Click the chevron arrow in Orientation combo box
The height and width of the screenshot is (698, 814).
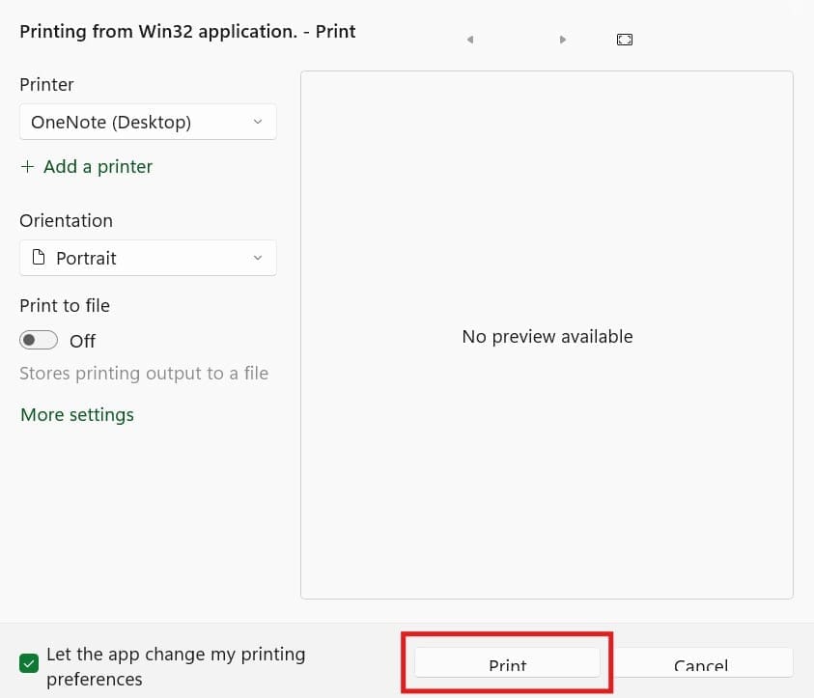257,258
